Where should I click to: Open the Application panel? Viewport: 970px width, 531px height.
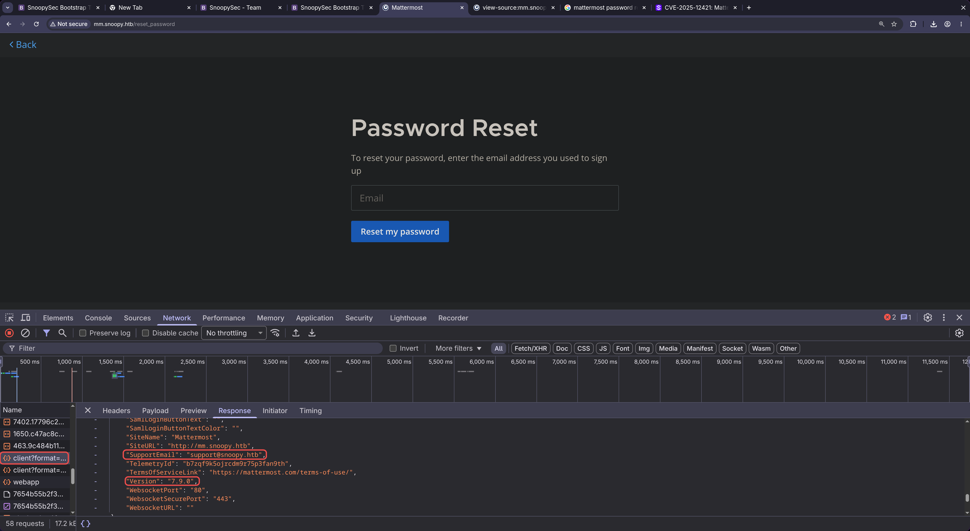[x=315, y=318]
